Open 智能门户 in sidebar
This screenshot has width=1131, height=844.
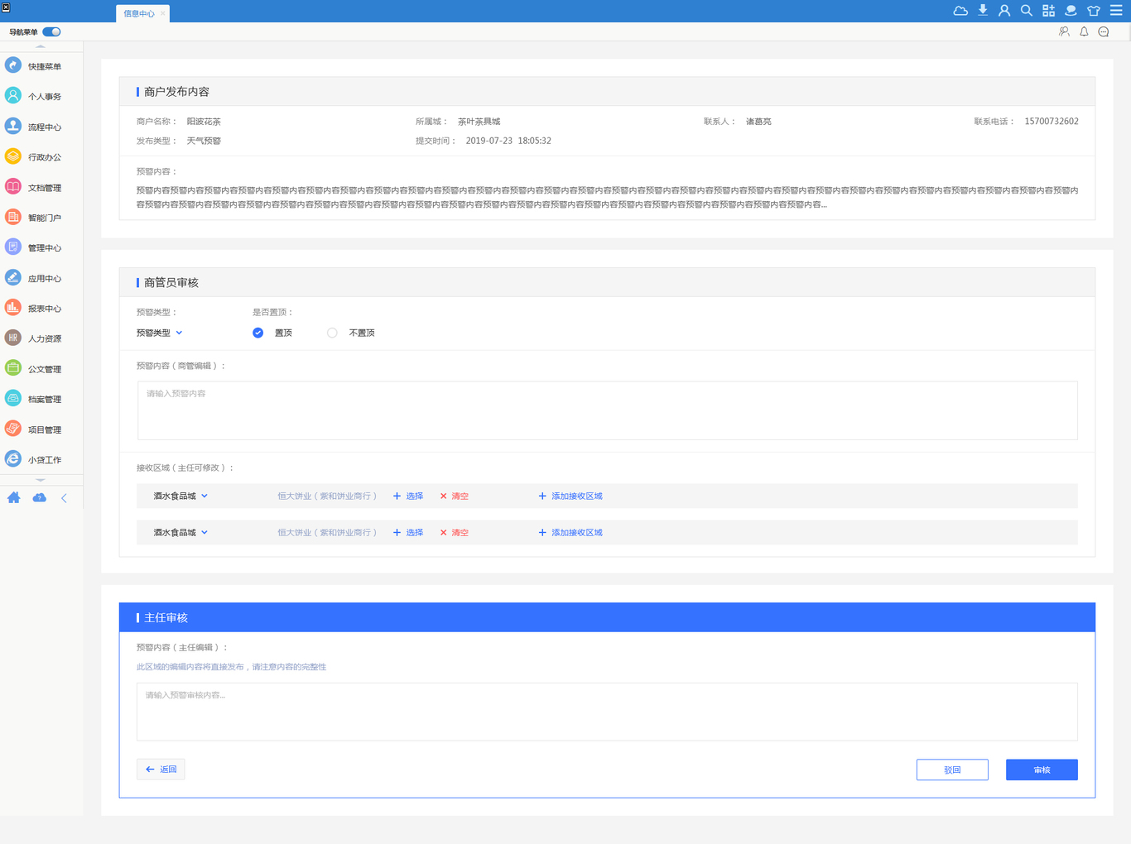tap(35, 218)
